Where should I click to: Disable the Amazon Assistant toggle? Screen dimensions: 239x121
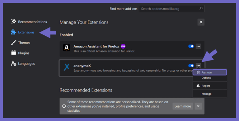[191, 46]
